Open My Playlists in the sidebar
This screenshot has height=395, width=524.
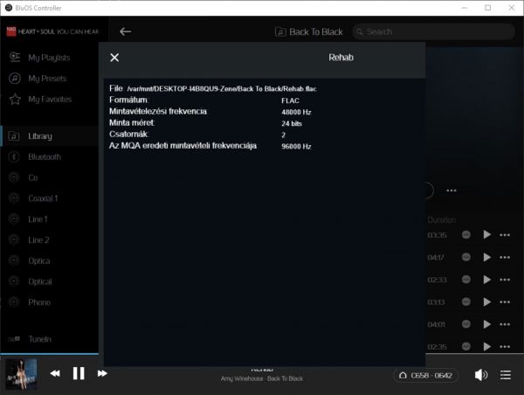[49, 58]
